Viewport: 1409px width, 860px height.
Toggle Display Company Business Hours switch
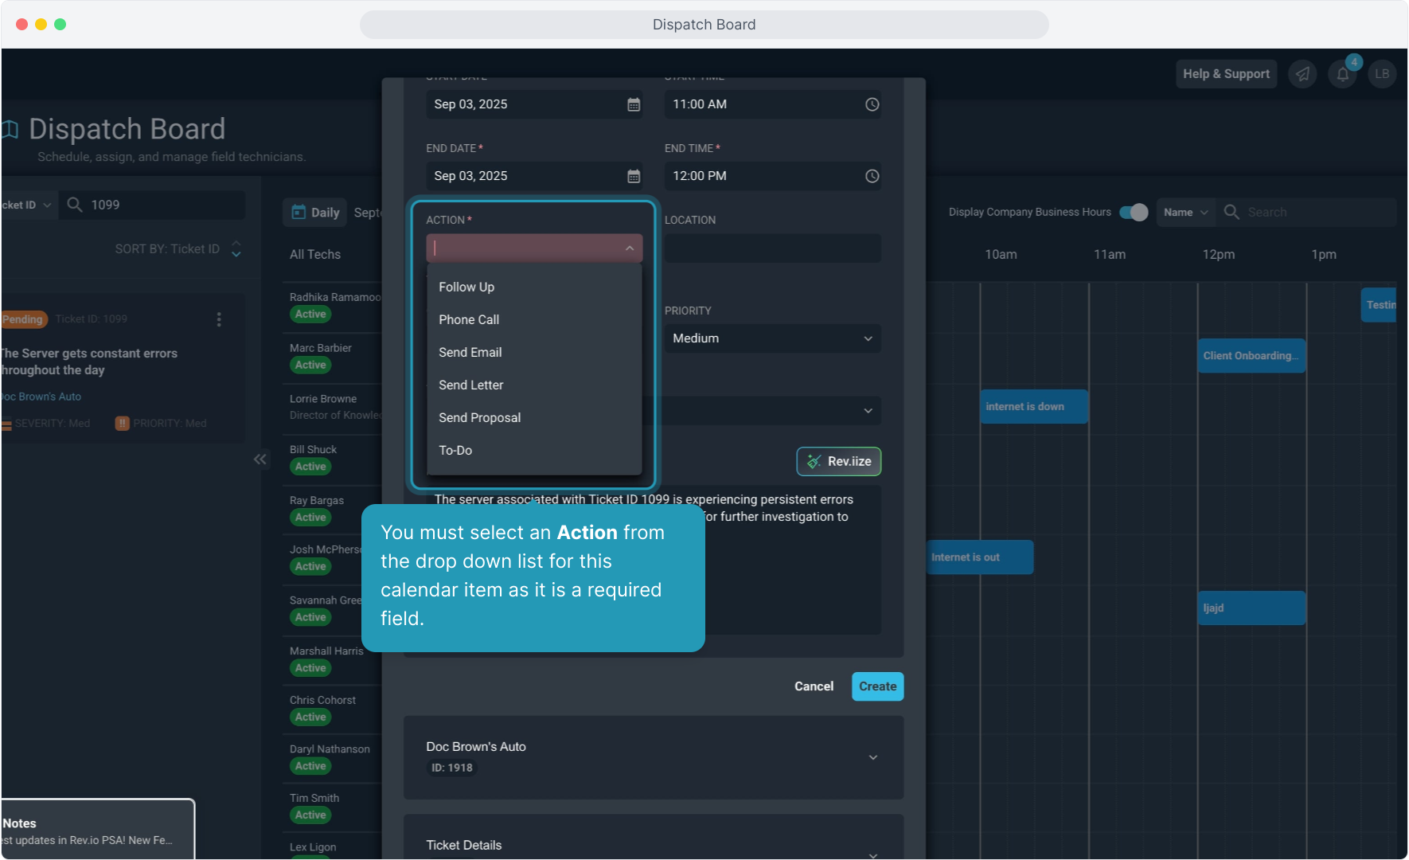click(x=1133, y=212)
